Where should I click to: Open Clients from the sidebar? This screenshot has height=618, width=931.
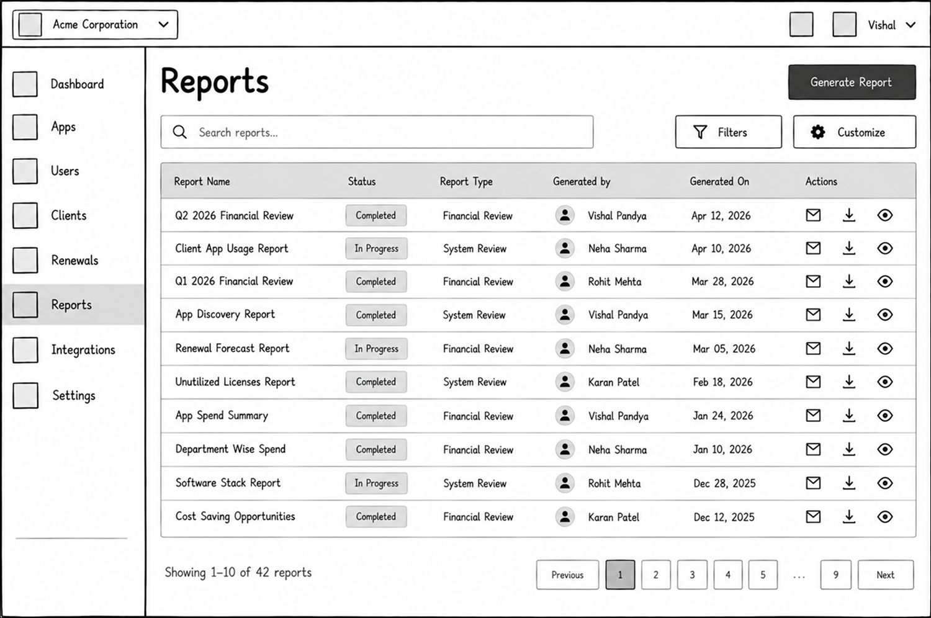pos(73,215)
